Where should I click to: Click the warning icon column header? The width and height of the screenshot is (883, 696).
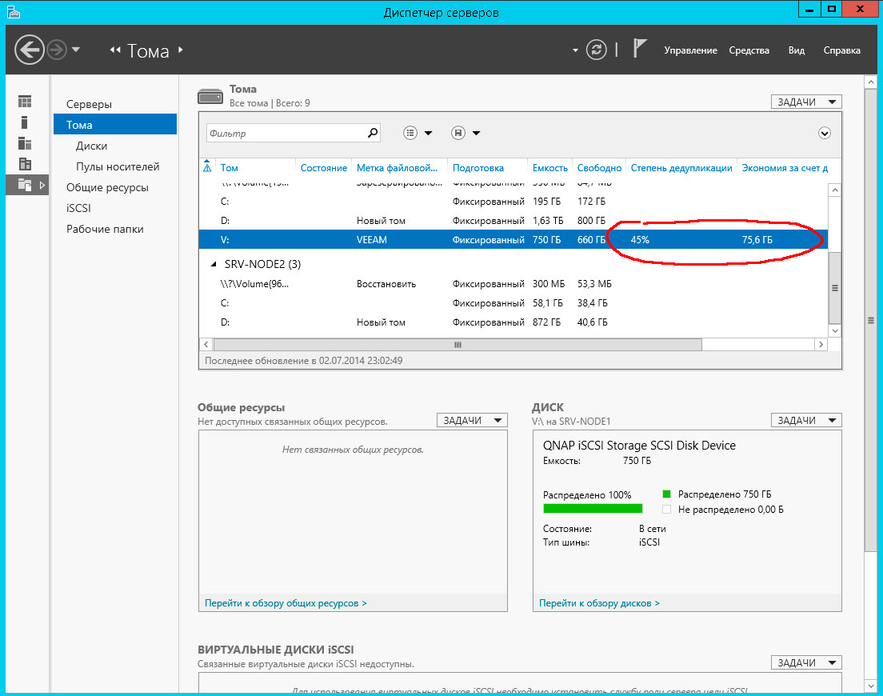[x=207, y=167]
